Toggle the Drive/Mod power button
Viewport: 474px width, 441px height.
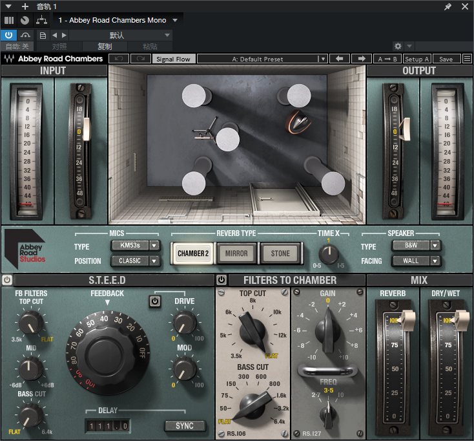[155, 301]
